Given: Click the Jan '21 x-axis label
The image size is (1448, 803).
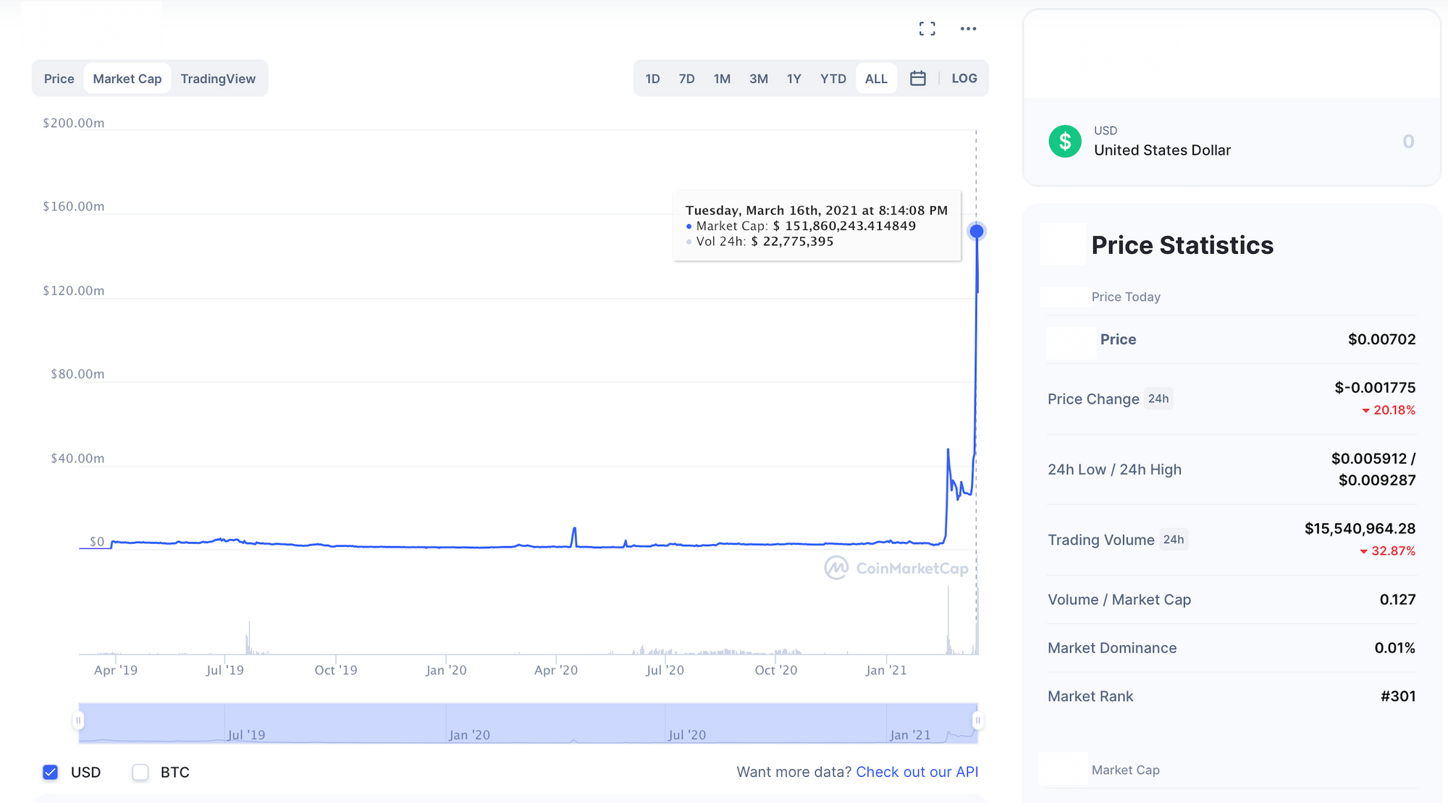Looking at the screenshot, I should 886,671.
